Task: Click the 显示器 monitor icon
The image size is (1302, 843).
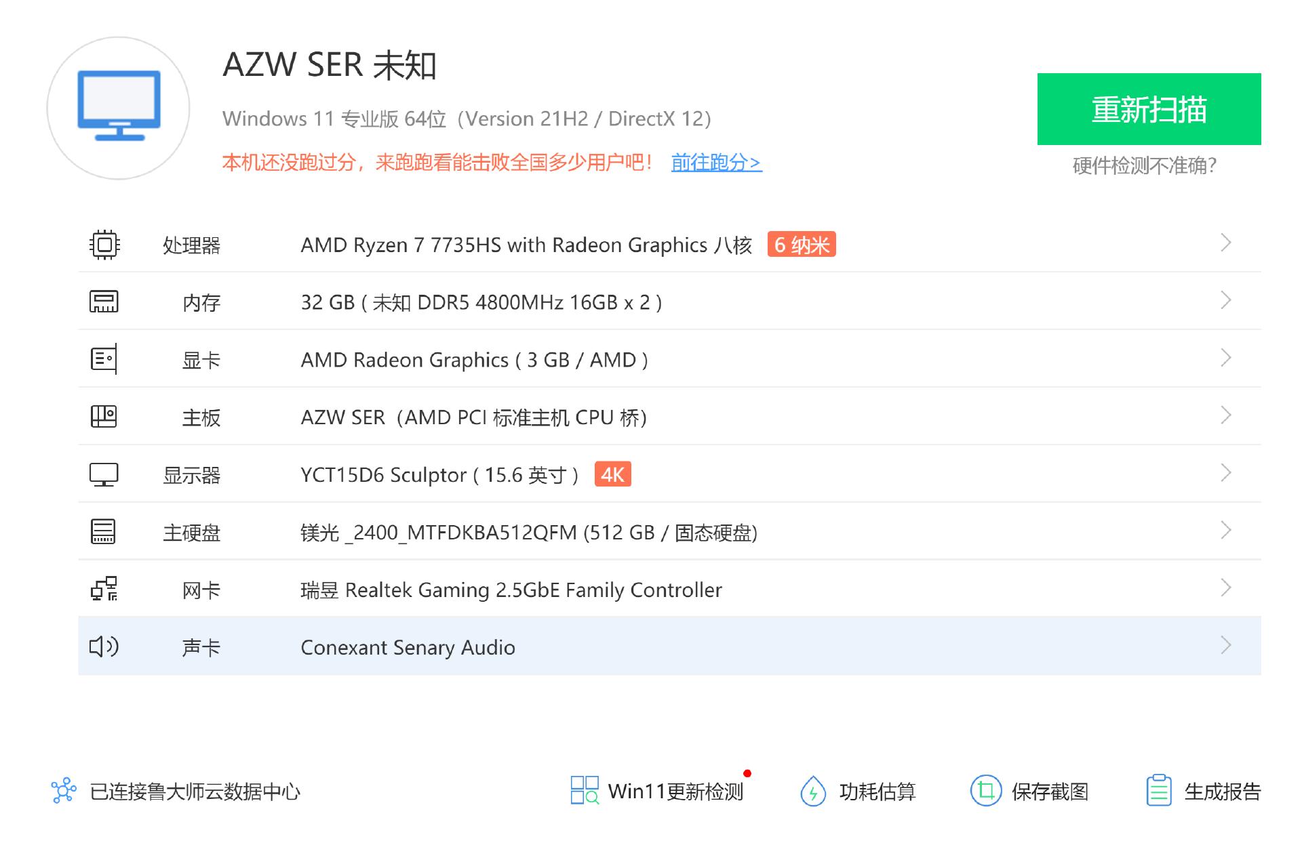Action: [x=105, y=475]
